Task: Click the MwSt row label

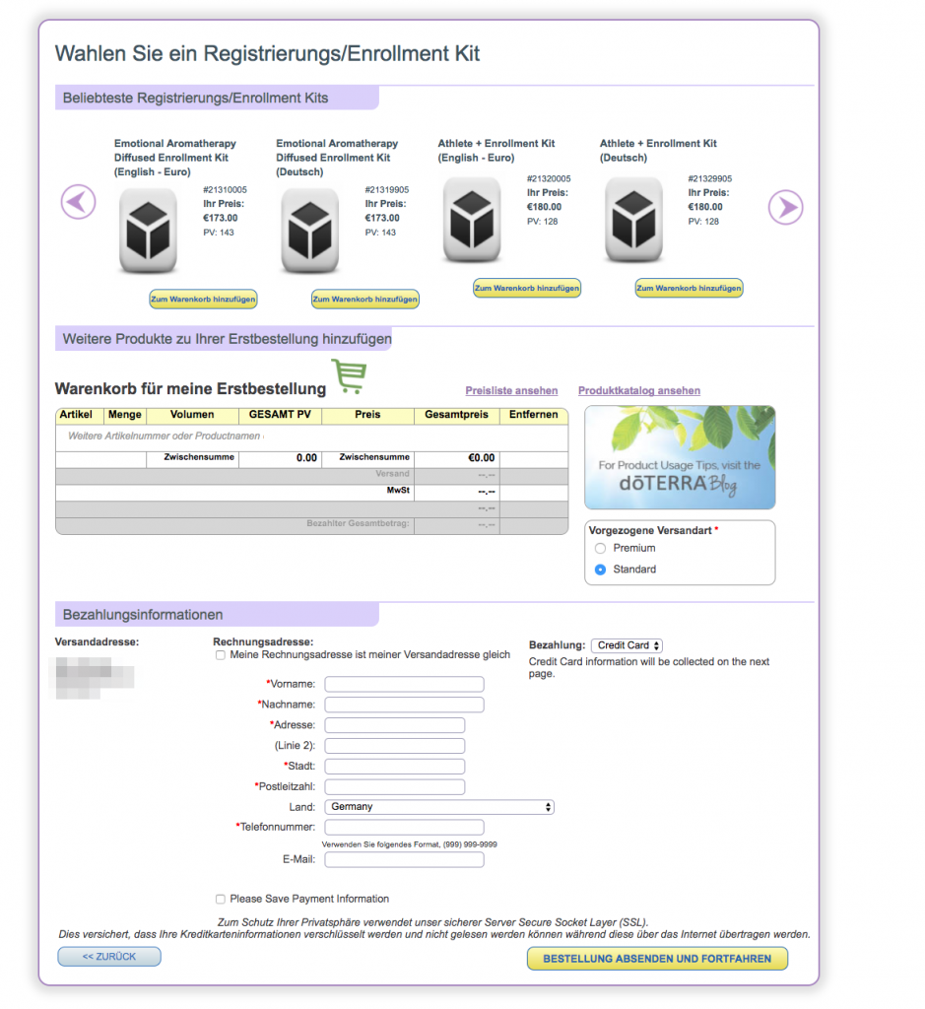Action: pos(398,491)
